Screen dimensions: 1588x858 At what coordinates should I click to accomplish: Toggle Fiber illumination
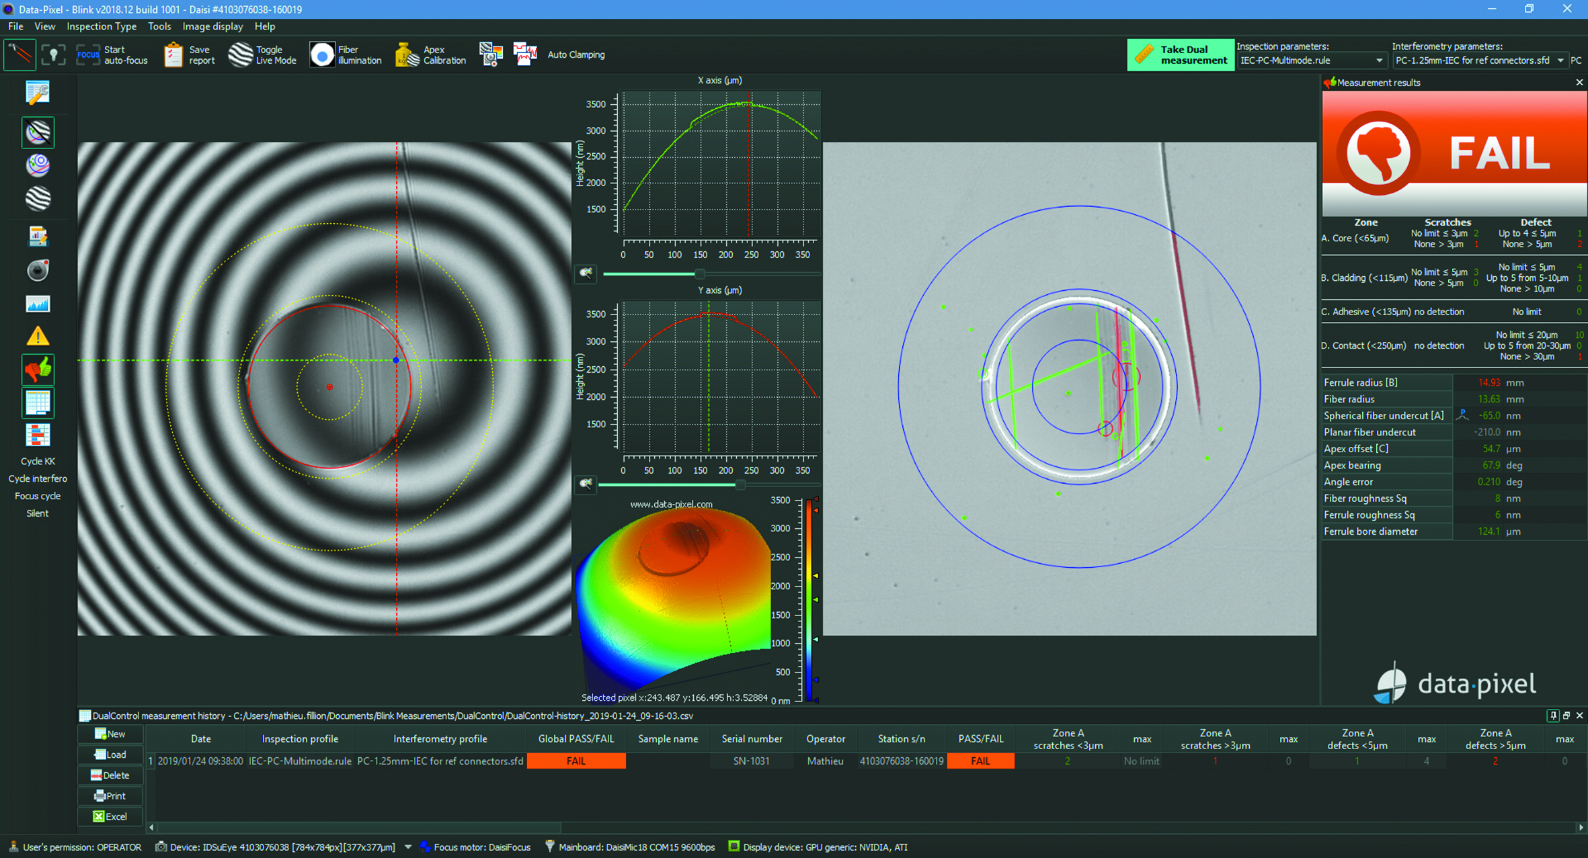[x=346, y=54]
